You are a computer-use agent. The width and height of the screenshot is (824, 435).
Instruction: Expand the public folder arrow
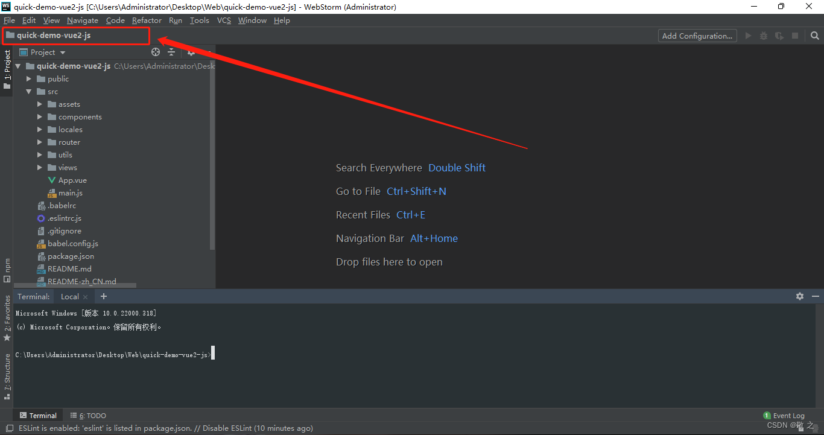click(29, 79)
